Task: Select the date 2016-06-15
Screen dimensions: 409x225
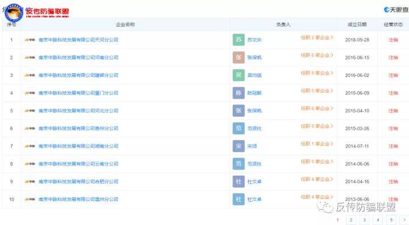Action: (357, 57)
